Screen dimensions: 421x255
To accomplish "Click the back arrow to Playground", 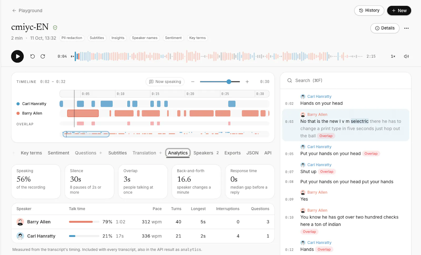I will tap(14, 11).
